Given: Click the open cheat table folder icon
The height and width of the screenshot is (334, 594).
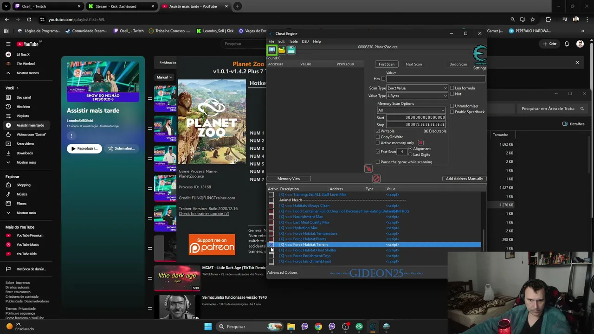Looking at the screenshot, I should click(x=282, y=50).
